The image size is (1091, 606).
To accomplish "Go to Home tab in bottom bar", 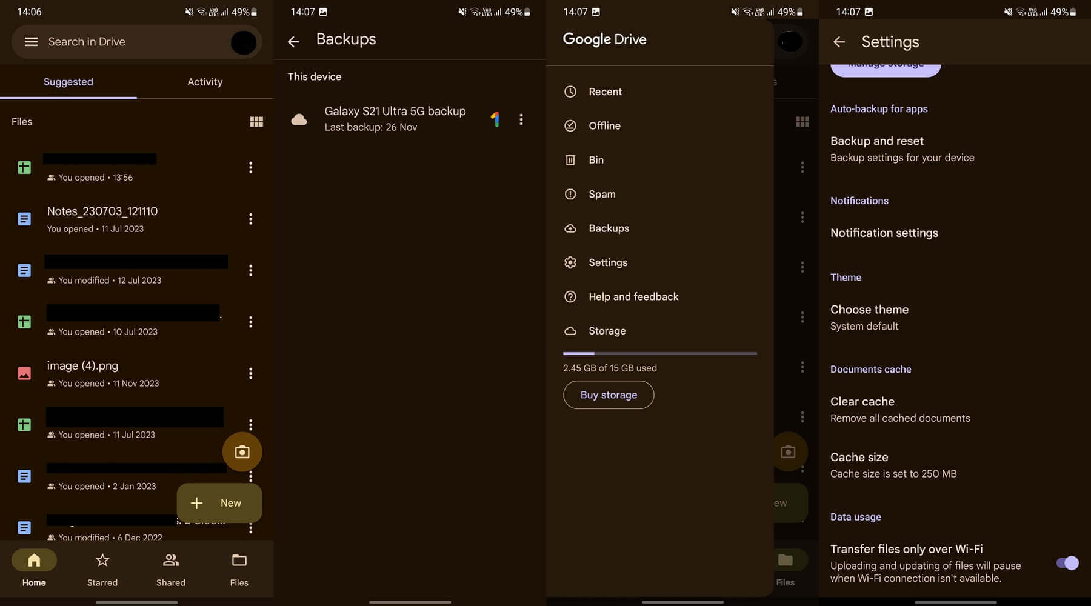I will [x=34, y=568].
